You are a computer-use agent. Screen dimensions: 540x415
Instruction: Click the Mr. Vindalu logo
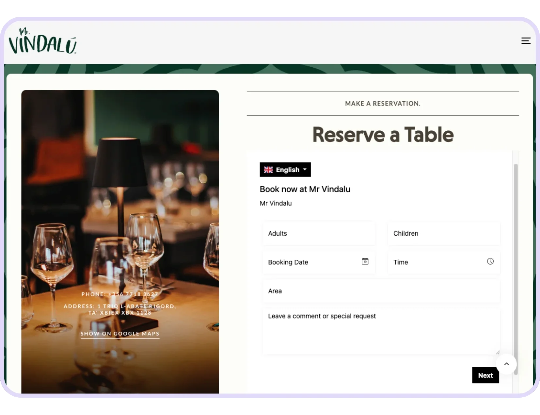43,41
